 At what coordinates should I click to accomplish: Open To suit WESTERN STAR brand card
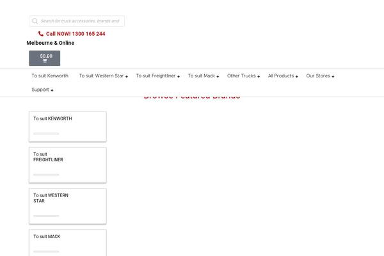coord(68,206)
